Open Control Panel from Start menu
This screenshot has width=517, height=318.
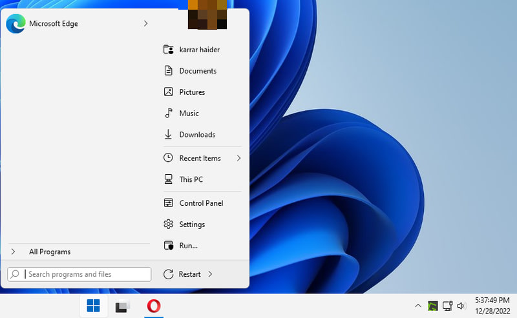tap(201, 203)
